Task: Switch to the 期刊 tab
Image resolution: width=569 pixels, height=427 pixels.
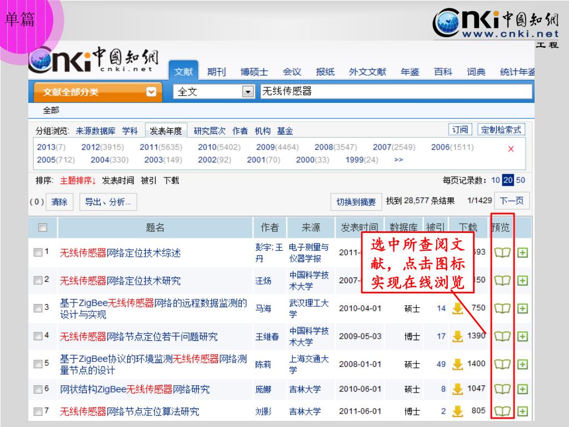Action: [217, 72]
